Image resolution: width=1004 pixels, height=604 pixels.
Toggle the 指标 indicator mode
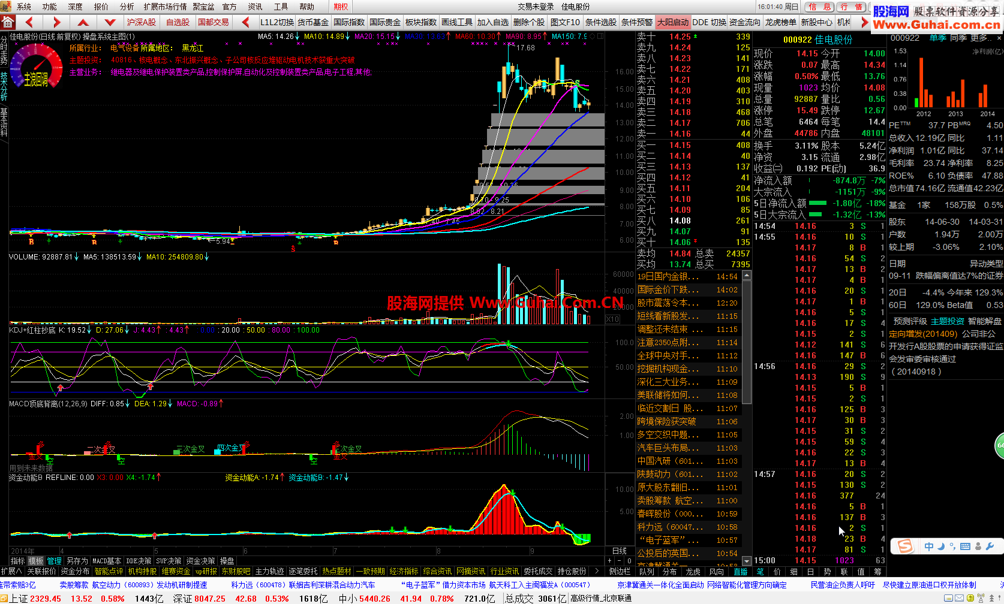tap(17, 561)
